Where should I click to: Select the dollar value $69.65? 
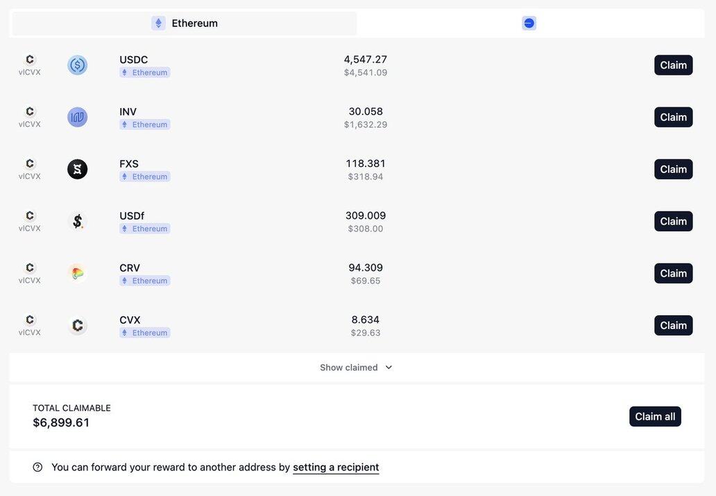(x=366, y=281)
